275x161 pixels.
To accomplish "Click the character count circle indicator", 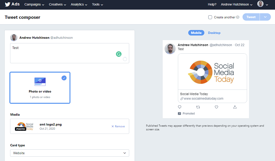I will (x=125, y=59).
